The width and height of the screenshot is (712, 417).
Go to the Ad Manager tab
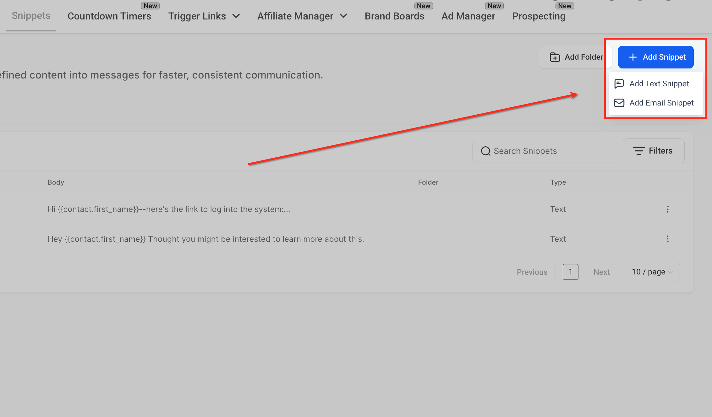point(468,16)
